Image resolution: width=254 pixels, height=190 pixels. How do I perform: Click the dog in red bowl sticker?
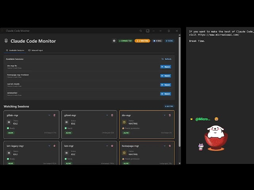[x=216, y=138]
